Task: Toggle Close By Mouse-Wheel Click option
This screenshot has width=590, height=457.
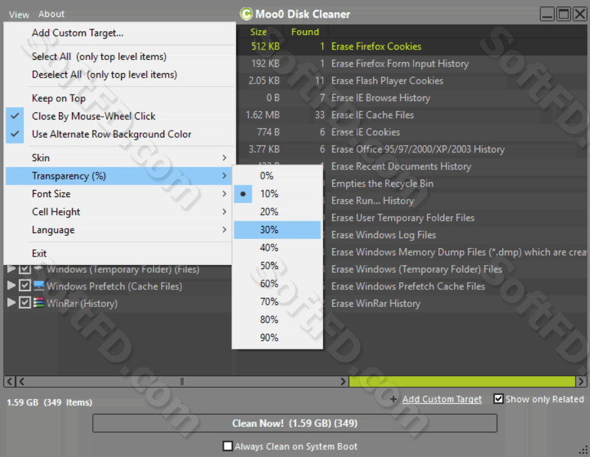Action: [x=119, y=116]
